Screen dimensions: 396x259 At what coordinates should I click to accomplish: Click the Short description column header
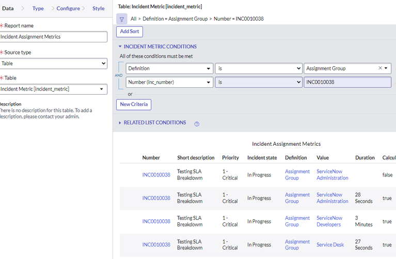(x=196, y=158)
